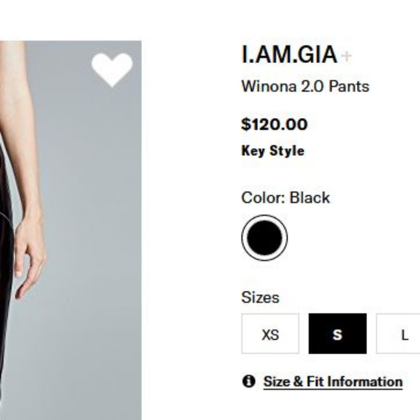Click the info icon beside Size & Fit
The image size is (420, 420).
pos(249,381)
